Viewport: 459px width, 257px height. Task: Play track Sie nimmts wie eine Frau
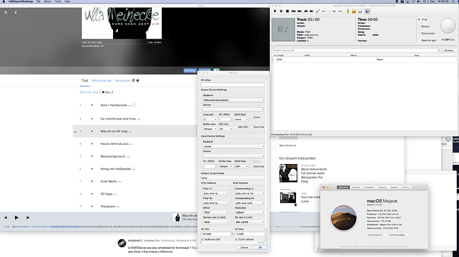click(92, 119)
